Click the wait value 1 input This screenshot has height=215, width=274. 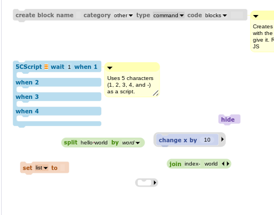point(69,67)
